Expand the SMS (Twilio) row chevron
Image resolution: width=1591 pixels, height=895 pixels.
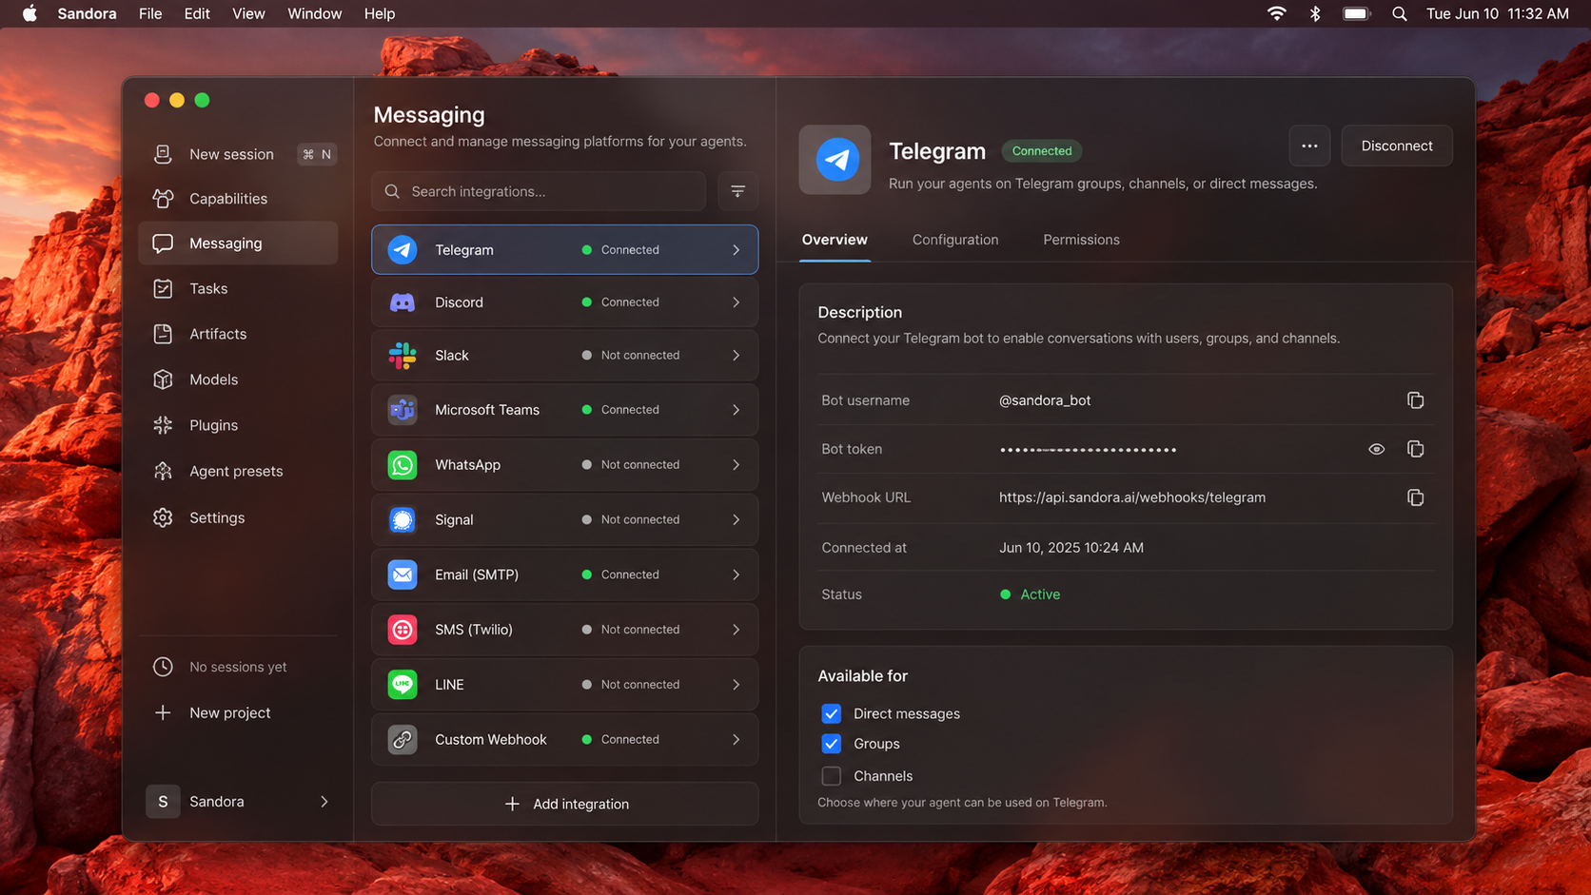click(x=737, y=630)
